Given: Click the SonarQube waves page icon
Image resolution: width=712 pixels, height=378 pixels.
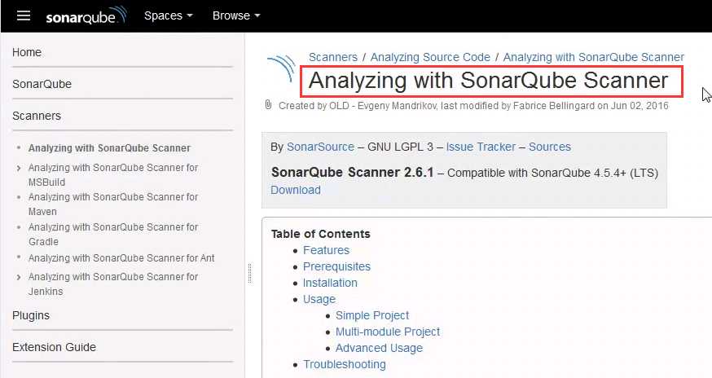Looking at the screenshot, I should (282, 68).
